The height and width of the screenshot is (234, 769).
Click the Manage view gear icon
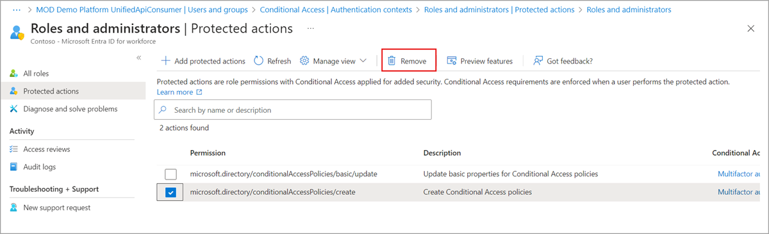pos(305,61)
